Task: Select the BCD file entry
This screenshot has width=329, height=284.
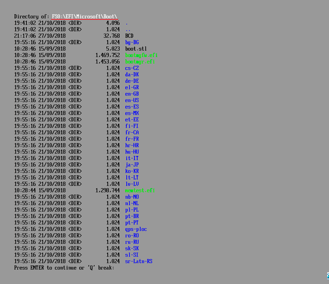Action: click(x=129, y=36)
